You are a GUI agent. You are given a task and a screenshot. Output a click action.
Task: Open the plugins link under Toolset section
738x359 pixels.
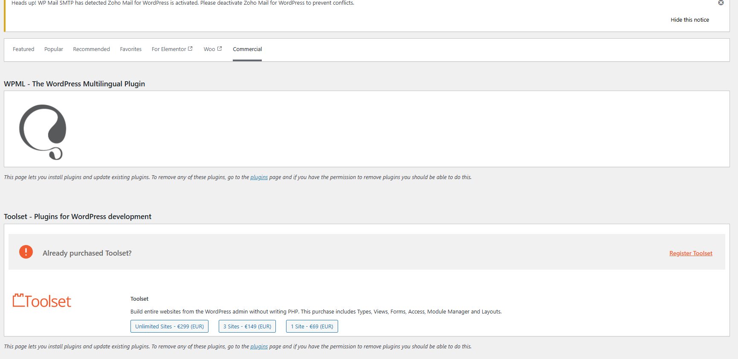[x=259, y=347]
